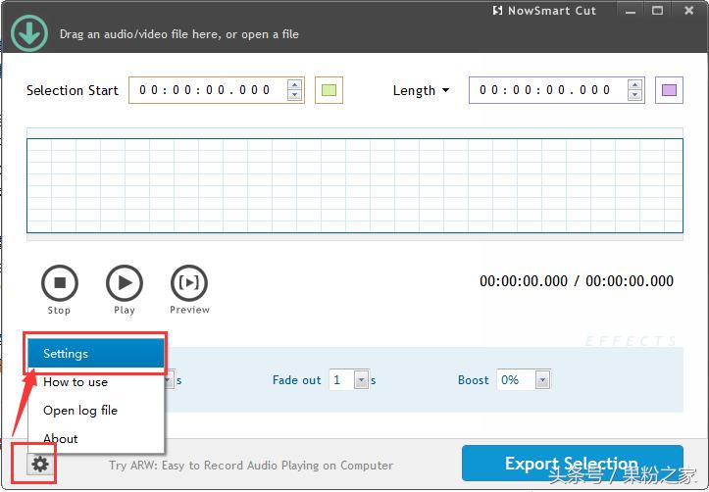Click the Preview selection button
Viewport: 709px width, 492px height.
click(x=189, y=283)
